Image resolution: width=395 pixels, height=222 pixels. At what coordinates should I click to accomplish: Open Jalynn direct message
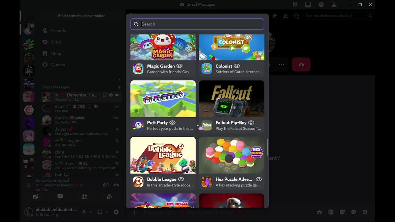(x=81, y=131)
